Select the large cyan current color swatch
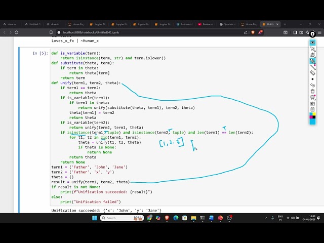 point(312,121)
